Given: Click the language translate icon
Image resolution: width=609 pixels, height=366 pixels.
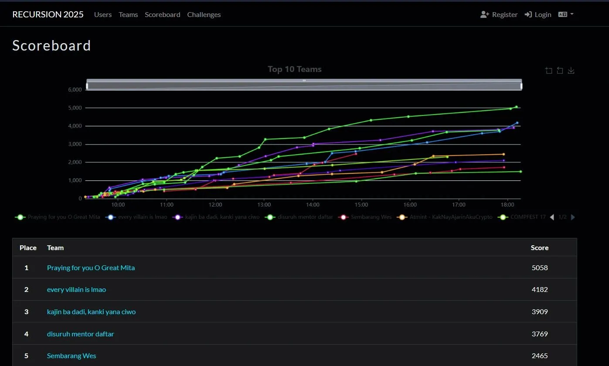Looking at the screenshot, I should [562, 14].
